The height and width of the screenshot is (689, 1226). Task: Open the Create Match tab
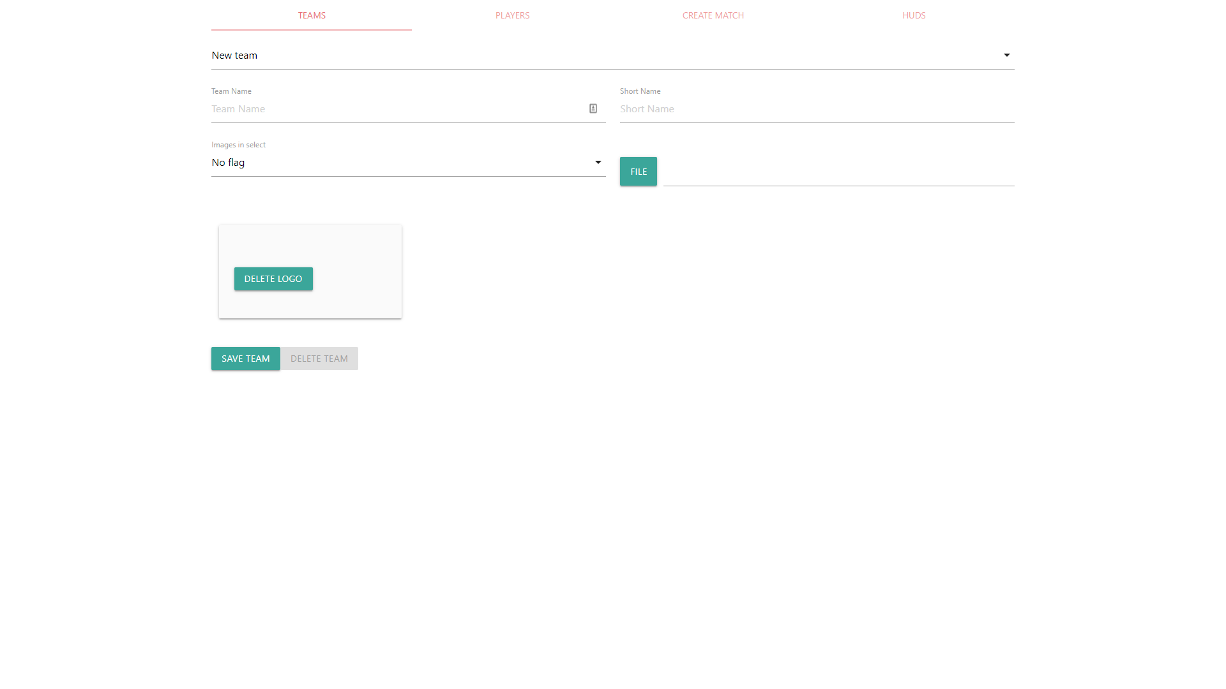coord(713,15)
